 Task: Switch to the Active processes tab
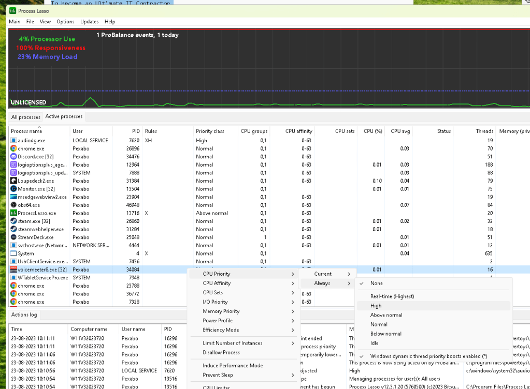64,116
